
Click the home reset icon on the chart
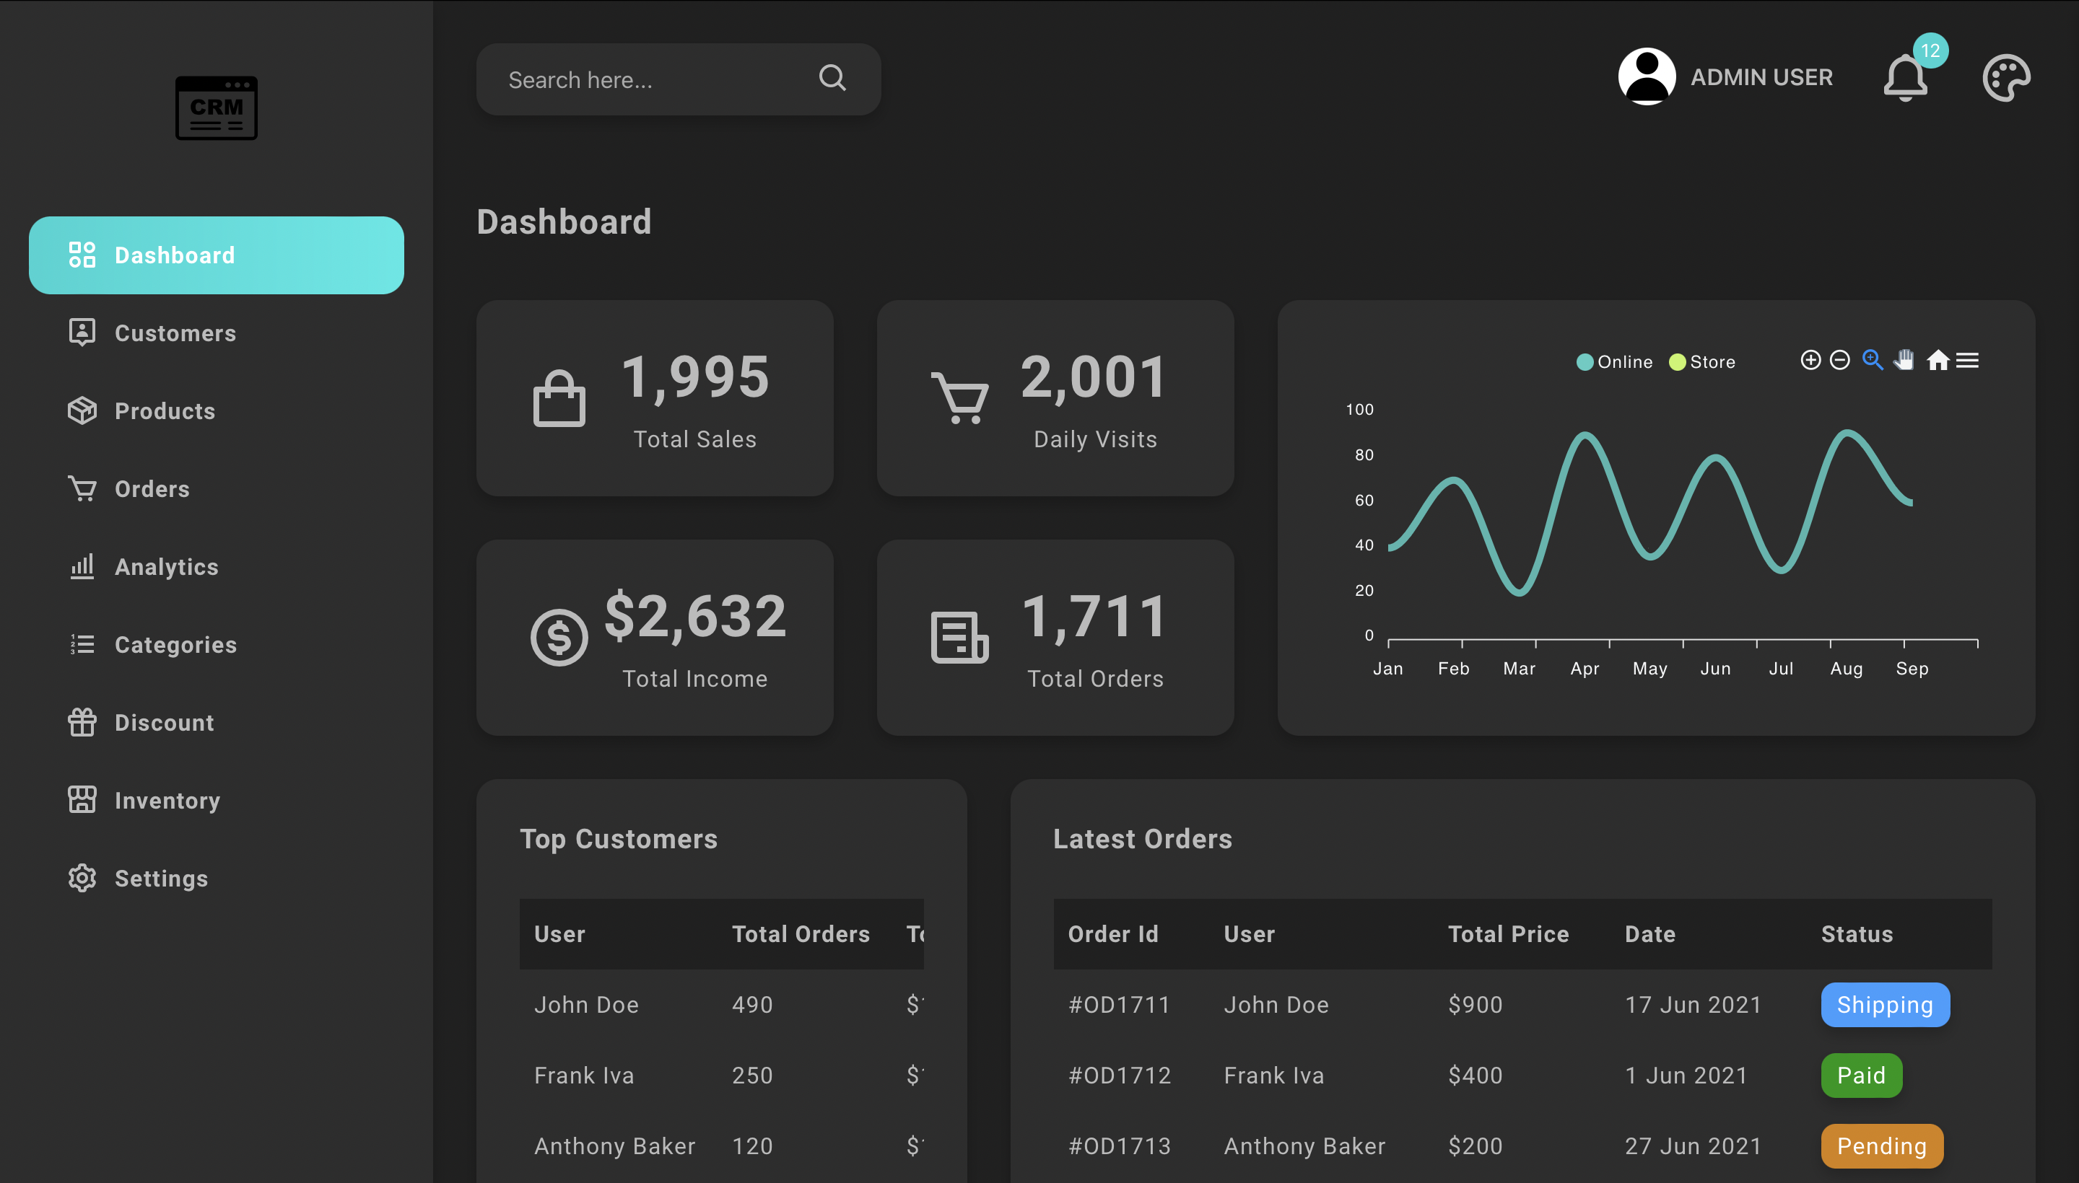point(1938,360)
